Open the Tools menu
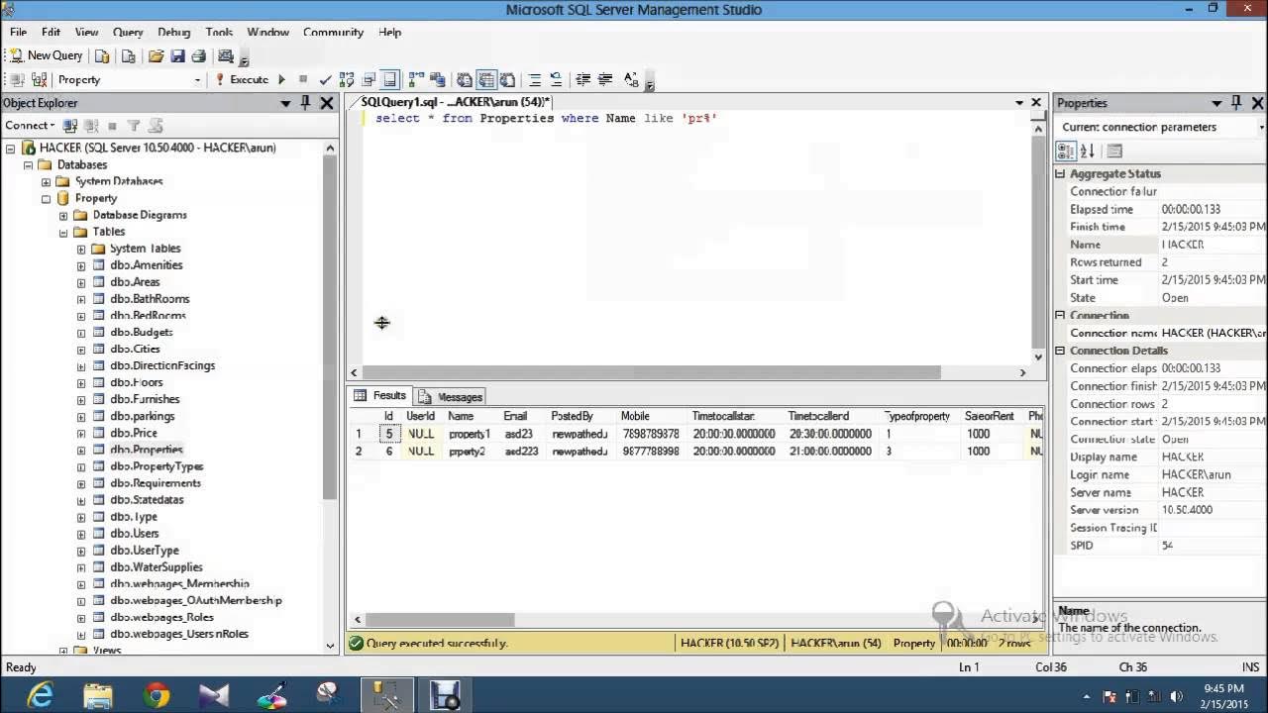This screenshot has width=1268, height=713. point(219,32)
